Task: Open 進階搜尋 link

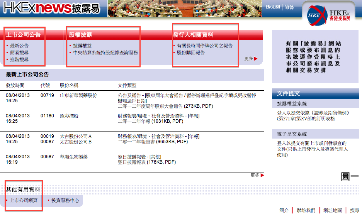Action: (x=19, y=59)
